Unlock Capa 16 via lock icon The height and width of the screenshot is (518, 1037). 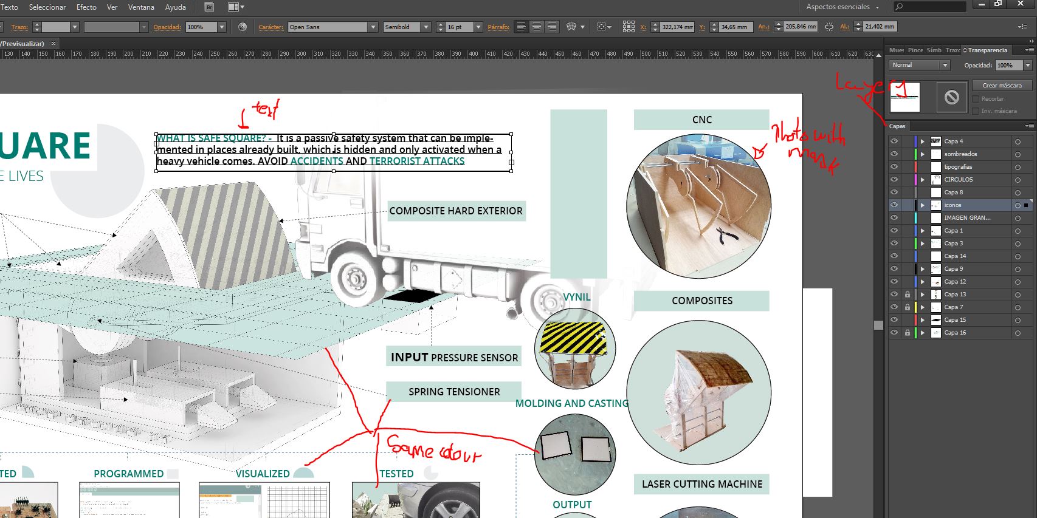(x=908, y=333)
